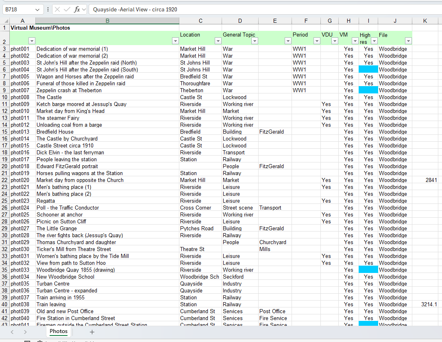Cancel the formula bar entry with X icon

(x=57, y=10)
